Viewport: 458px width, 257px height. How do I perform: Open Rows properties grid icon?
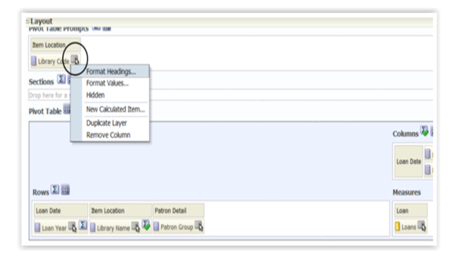65,190
